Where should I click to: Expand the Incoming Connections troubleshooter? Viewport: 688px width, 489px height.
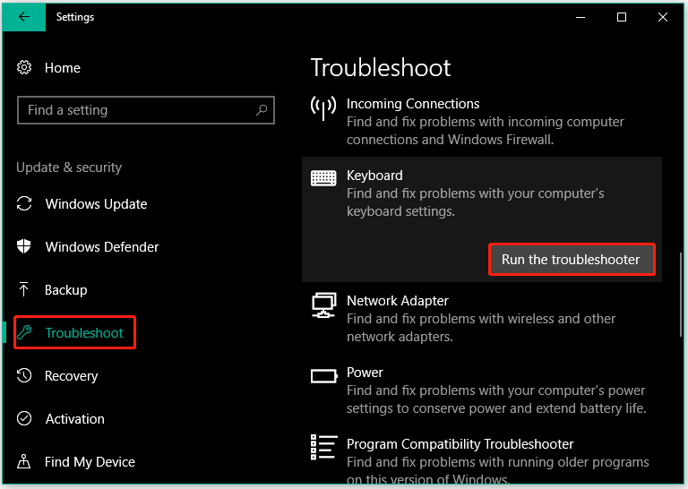(x=482, y=121)
